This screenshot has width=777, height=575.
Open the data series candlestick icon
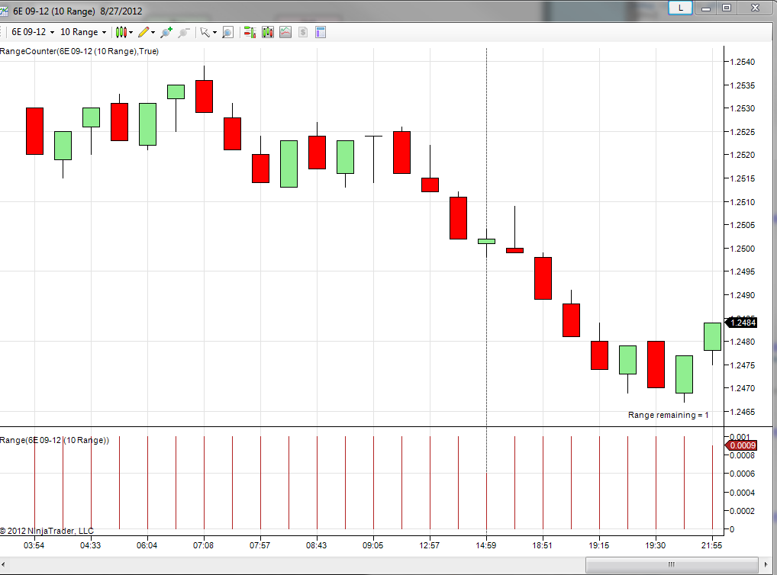268,32
